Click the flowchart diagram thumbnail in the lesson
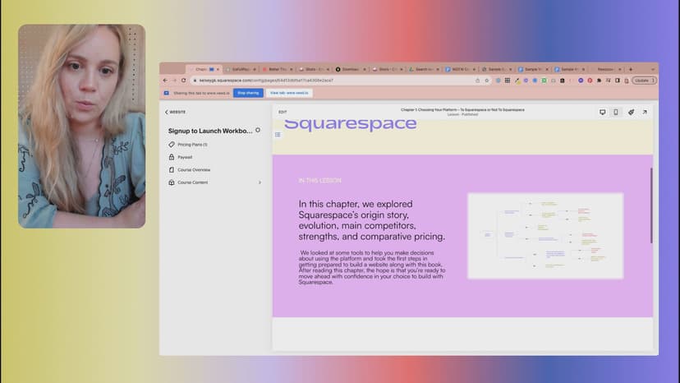This screenshot has height=383, width=680. pyautogui.click(x=544, y=235)
